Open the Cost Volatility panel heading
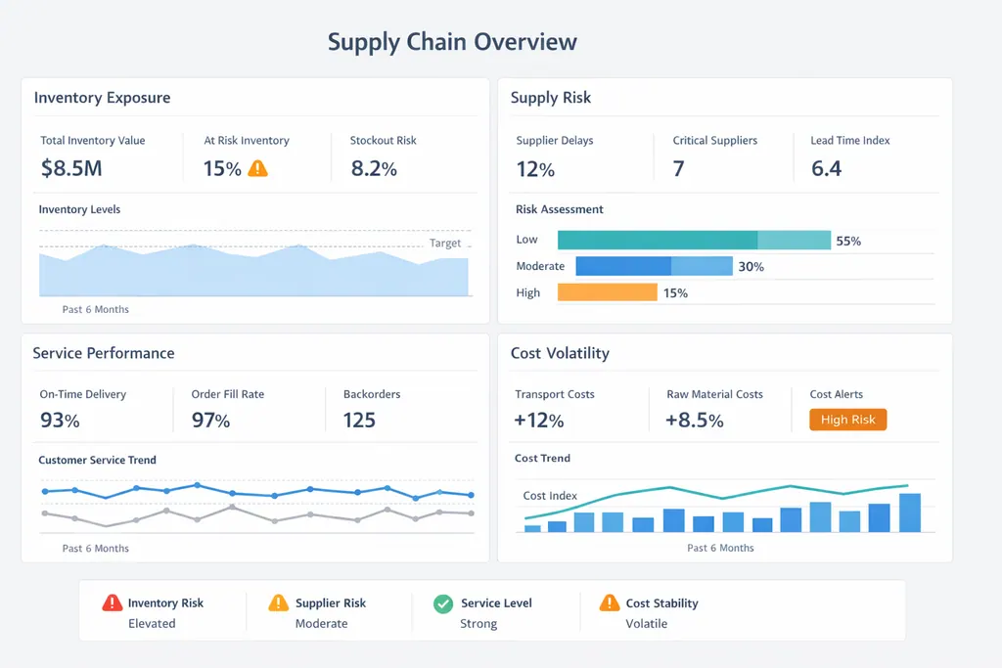The image size is (1002, 668). [x=560, y=353]
